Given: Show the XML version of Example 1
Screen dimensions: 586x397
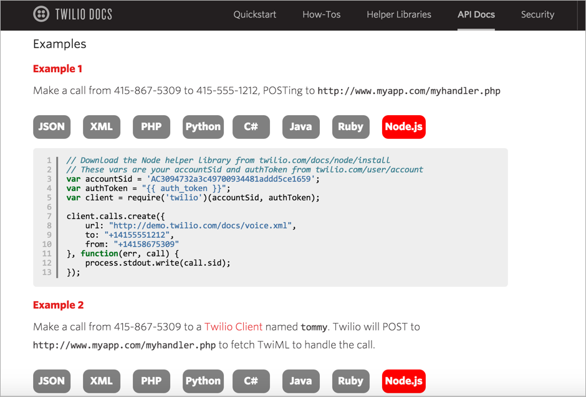Looking at the screenshot, I should click(x=102, y=126).
